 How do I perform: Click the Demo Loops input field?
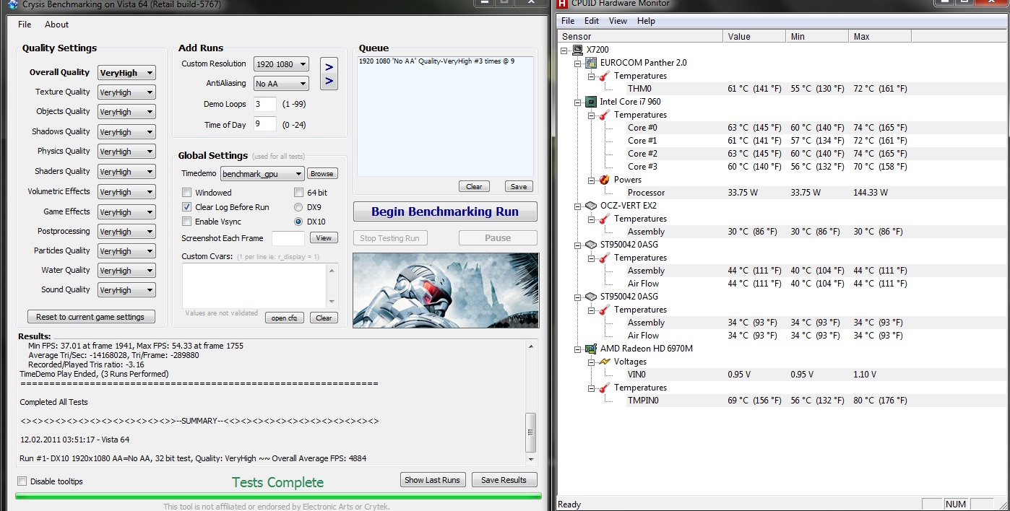click(265, 105)
